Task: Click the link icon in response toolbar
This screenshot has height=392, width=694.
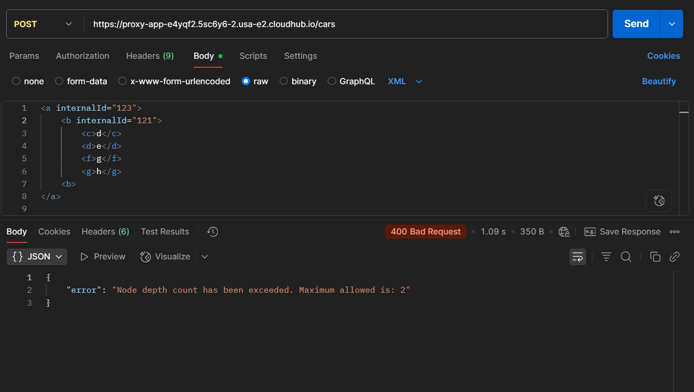Action: tap(675, 257)
